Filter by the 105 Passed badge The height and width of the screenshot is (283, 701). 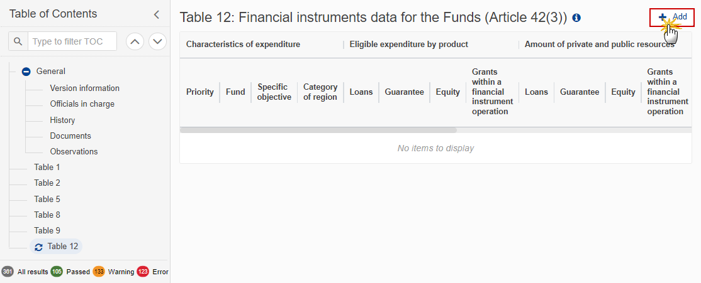[57, 272]
